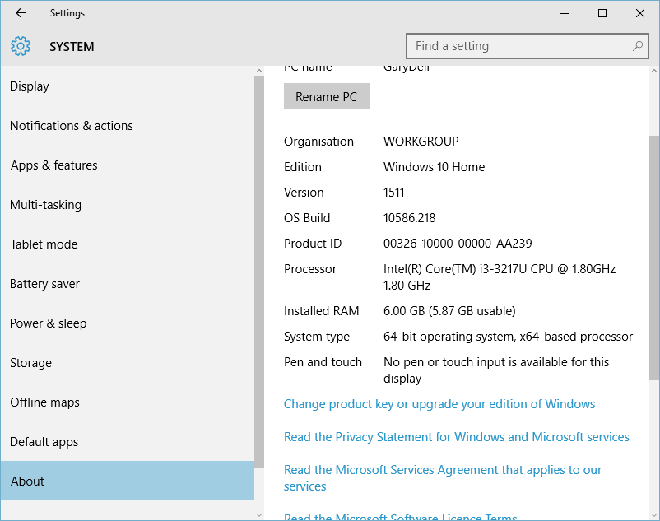Select the About sidebar item
Viewport: 660px width, 521px height.
[28, 481]
